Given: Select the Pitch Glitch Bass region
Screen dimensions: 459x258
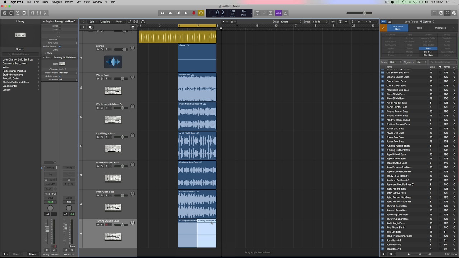Looking at the screenshot, I should coord(197,204).
